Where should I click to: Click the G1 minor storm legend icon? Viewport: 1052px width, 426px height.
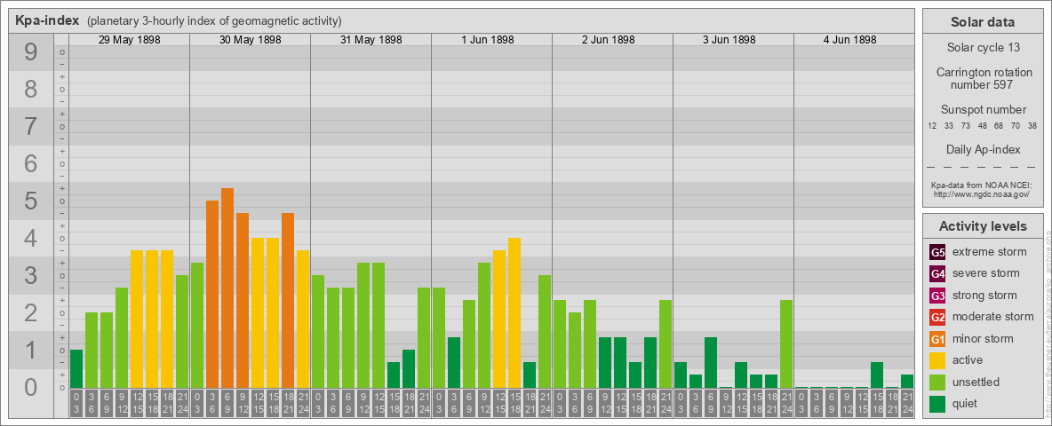937,339
